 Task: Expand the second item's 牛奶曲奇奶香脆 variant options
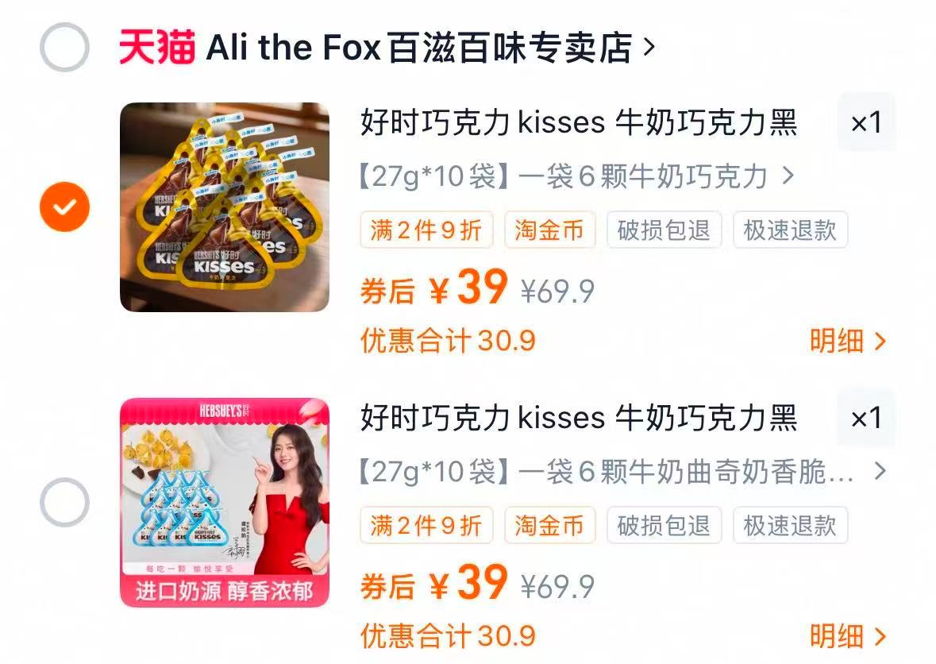622,472
